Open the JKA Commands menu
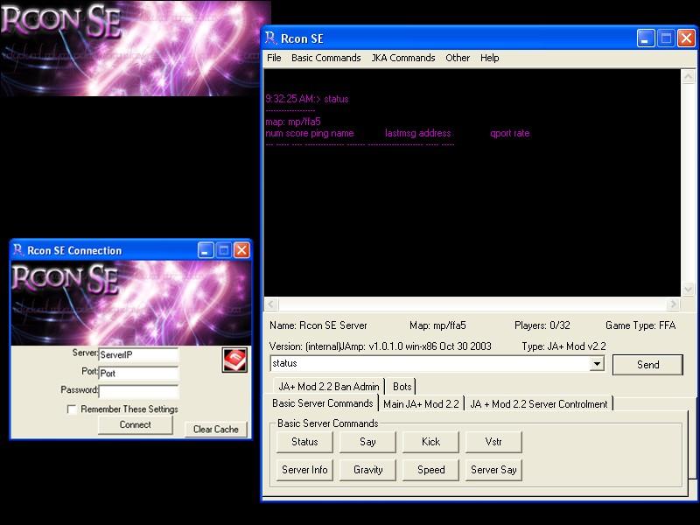This screenshot has width=700, height=525. pos(402,58)
